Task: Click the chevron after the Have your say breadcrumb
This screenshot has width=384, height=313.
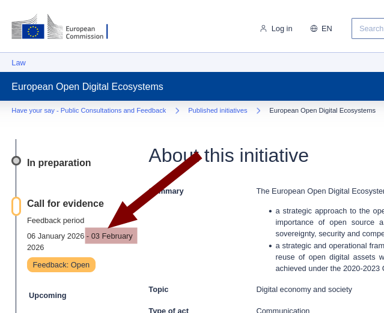Action: point(177,111)
